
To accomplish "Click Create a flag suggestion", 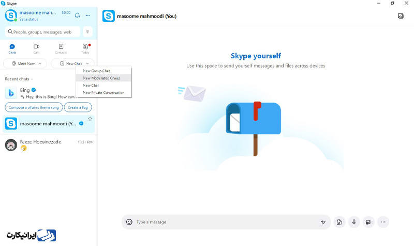I will pos(78,107).
